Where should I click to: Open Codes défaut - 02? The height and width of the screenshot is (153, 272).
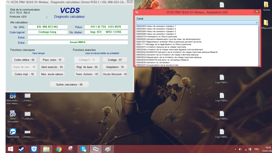point(24,60)
